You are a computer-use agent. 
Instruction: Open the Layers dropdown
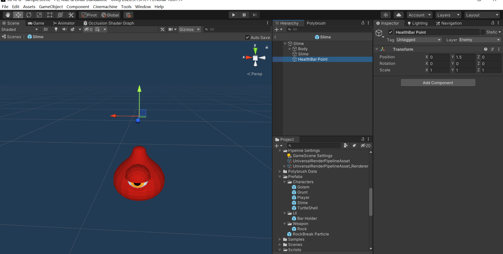[448, 15]
